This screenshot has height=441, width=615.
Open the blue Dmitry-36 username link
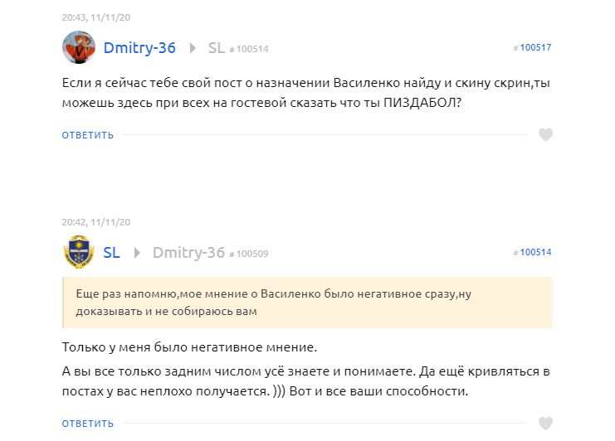[x=139, y=48]
